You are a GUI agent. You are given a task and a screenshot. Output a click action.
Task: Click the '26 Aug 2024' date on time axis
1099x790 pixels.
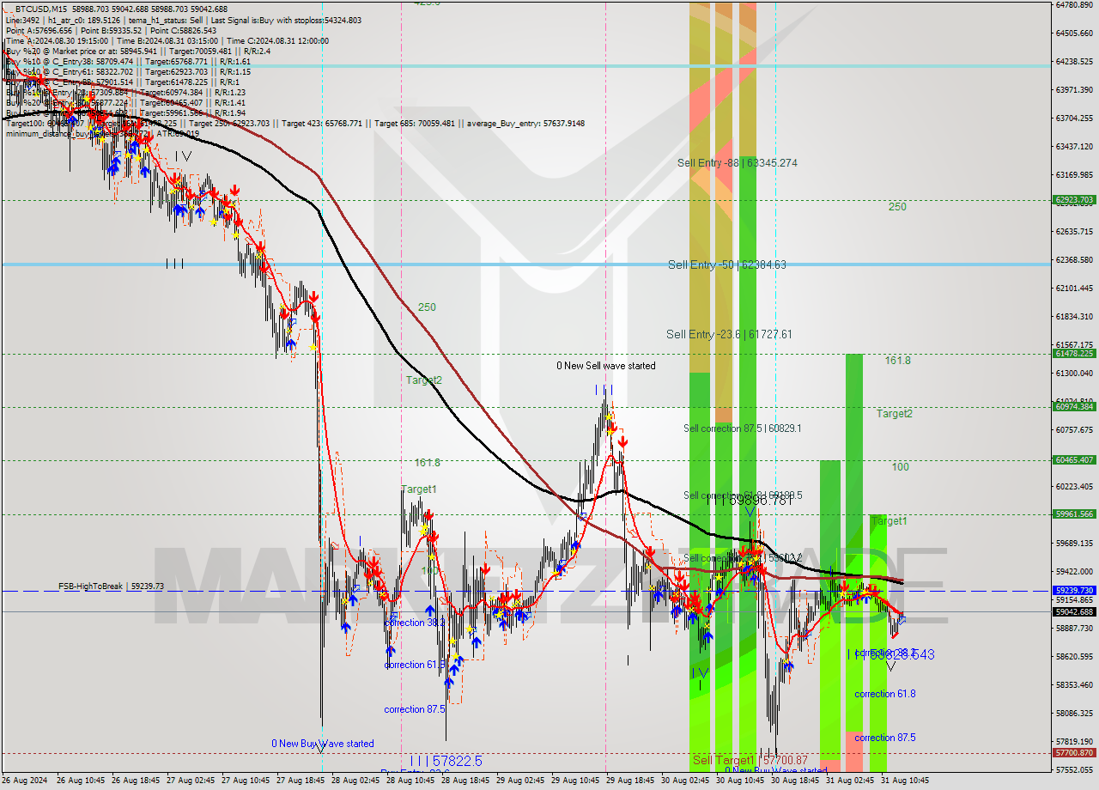pyautogui.click(x=25, y=781)
